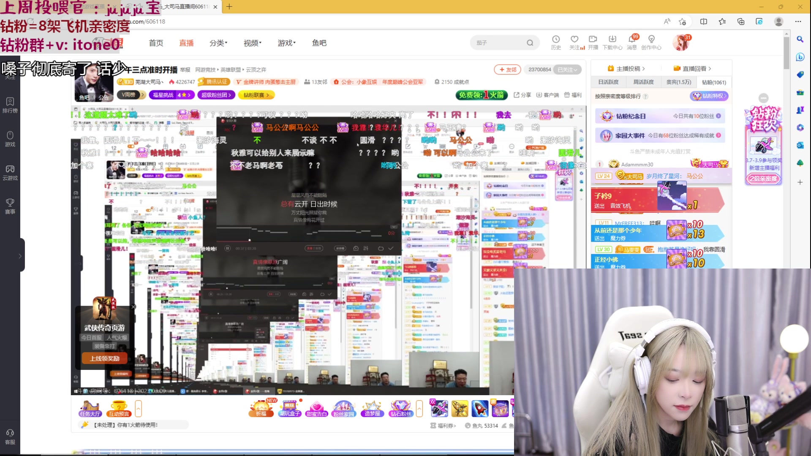811x456 pixels.
Task: Enter the 造梦屋 dream house icon
Action: coord(373,409)
